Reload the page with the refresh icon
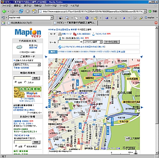The height and width of the screenshot is (158, 159). (x=21, y=11)
